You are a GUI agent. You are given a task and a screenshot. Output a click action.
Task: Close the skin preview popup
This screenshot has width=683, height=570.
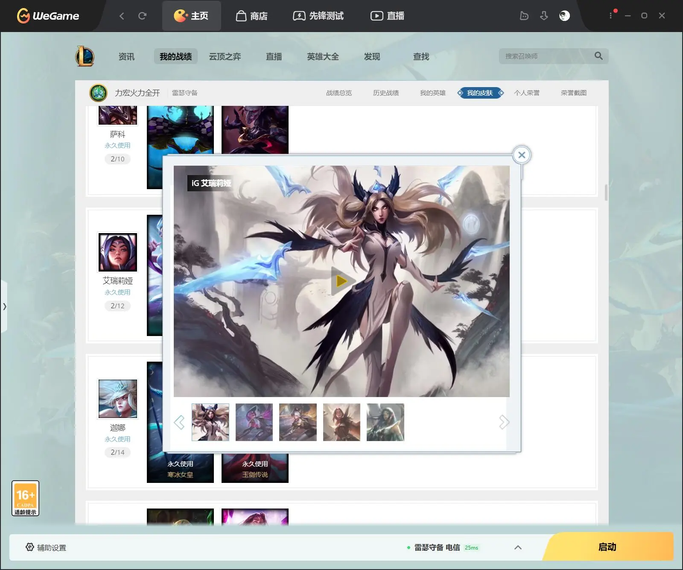point(522,155)
